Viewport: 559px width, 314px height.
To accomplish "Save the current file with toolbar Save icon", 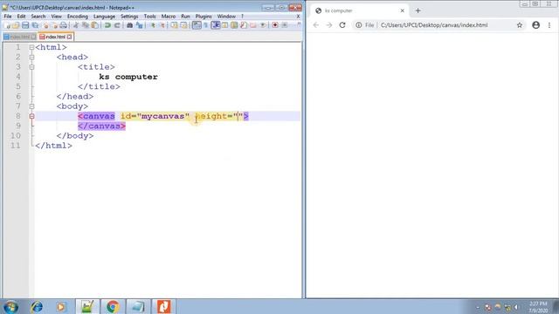I will [x=25, y=25].
